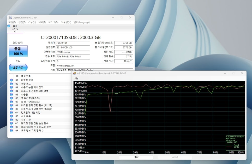Screen dimensions: 252x164
Task: Select the row 복합 온도
Action: (x=40, y=84)
